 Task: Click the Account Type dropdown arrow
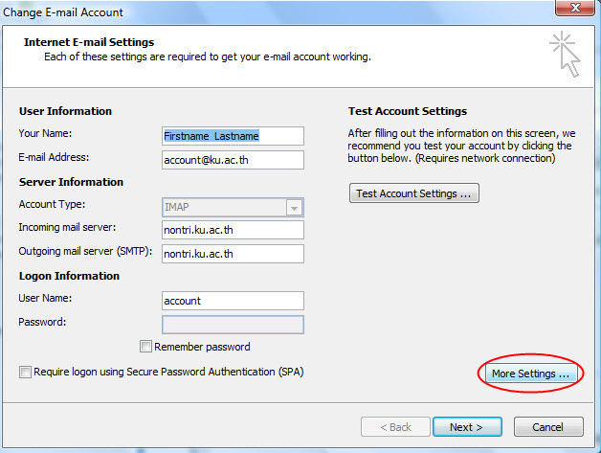pyautogui.click(x=294, y=208)
